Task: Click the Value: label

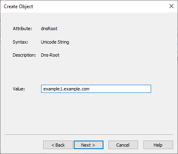Action: (x=19, y=89)
